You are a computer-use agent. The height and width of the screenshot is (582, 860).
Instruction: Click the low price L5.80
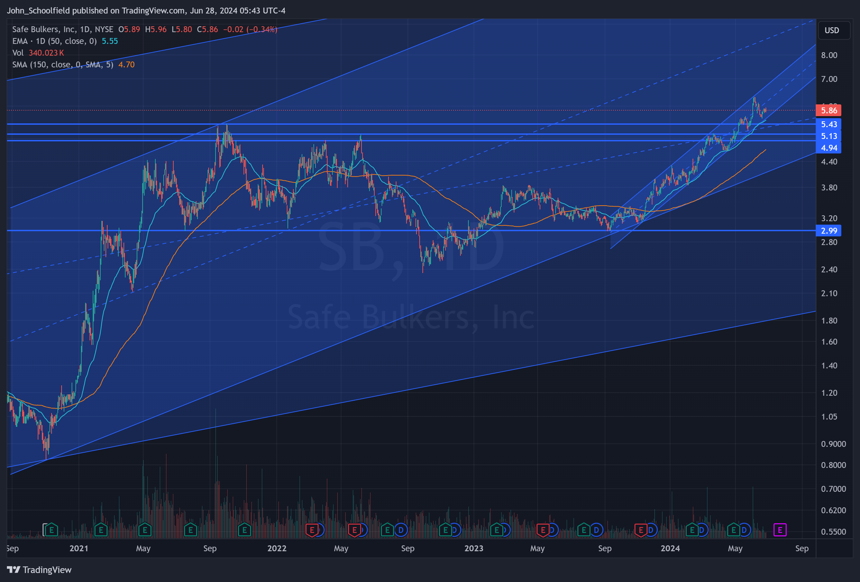182,29
